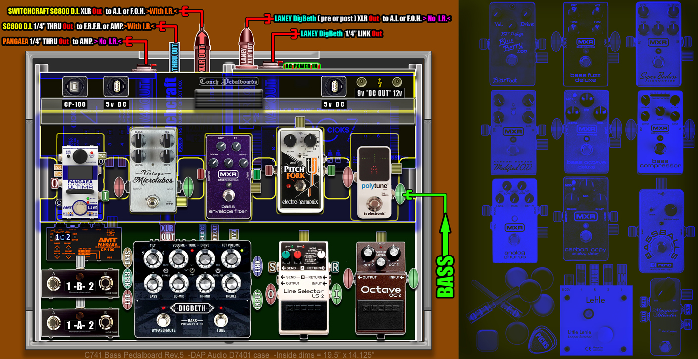This screenshot has height=359, width=698.
Task: Select the CP-100 preset number display
Action: 63,237
